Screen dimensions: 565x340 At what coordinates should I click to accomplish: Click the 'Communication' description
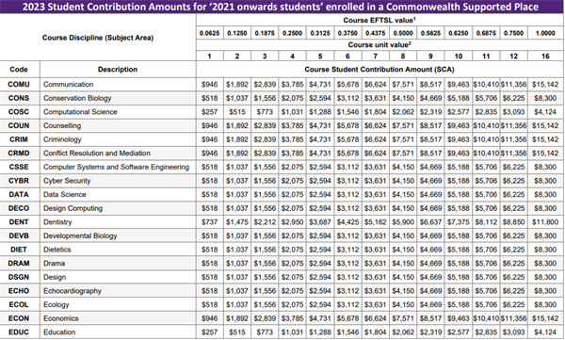coord(69,85)
